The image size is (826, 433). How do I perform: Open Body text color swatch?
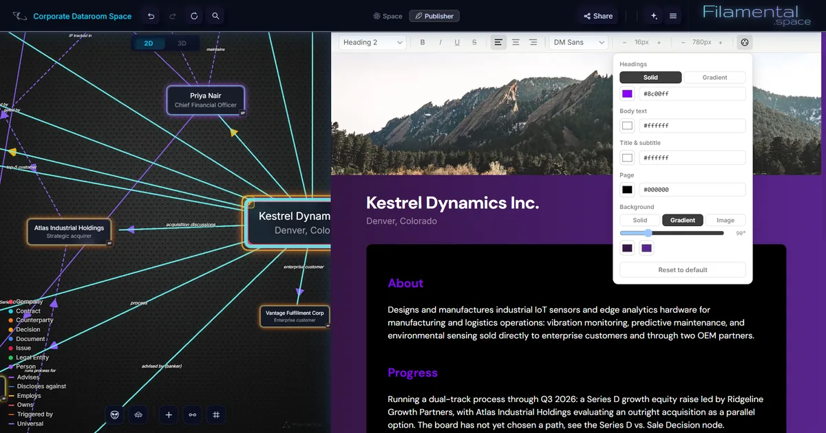pyautogui.click(x=627, y=126)
